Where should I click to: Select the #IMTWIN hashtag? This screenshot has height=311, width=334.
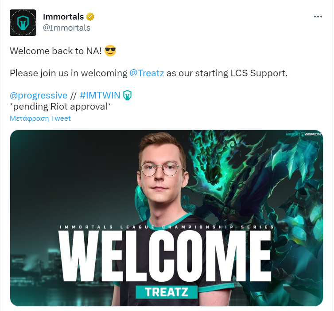100,95
